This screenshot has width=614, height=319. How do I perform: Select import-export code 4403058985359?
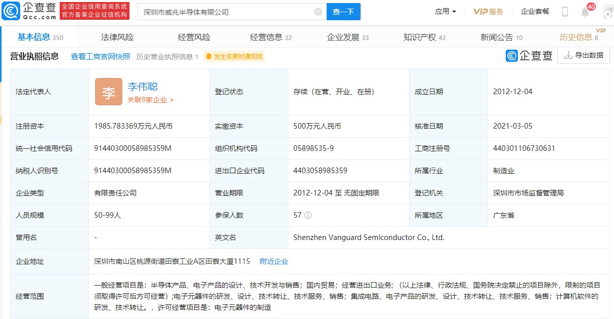click(320, 171)
